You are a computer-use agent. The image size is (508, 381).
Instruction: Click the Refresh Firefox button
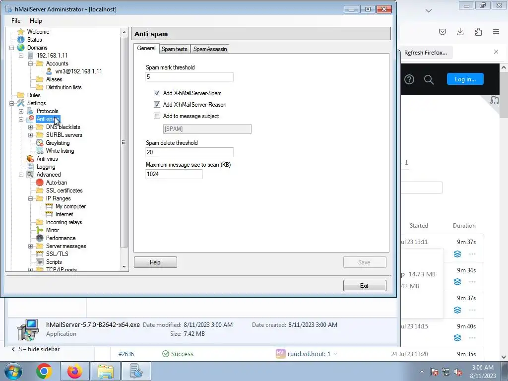tap(425, 53)
